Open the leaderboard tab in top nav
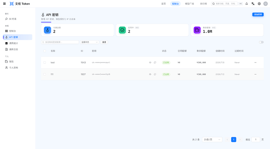This screenshot has width=270, height=149. [x=203, y=4]
